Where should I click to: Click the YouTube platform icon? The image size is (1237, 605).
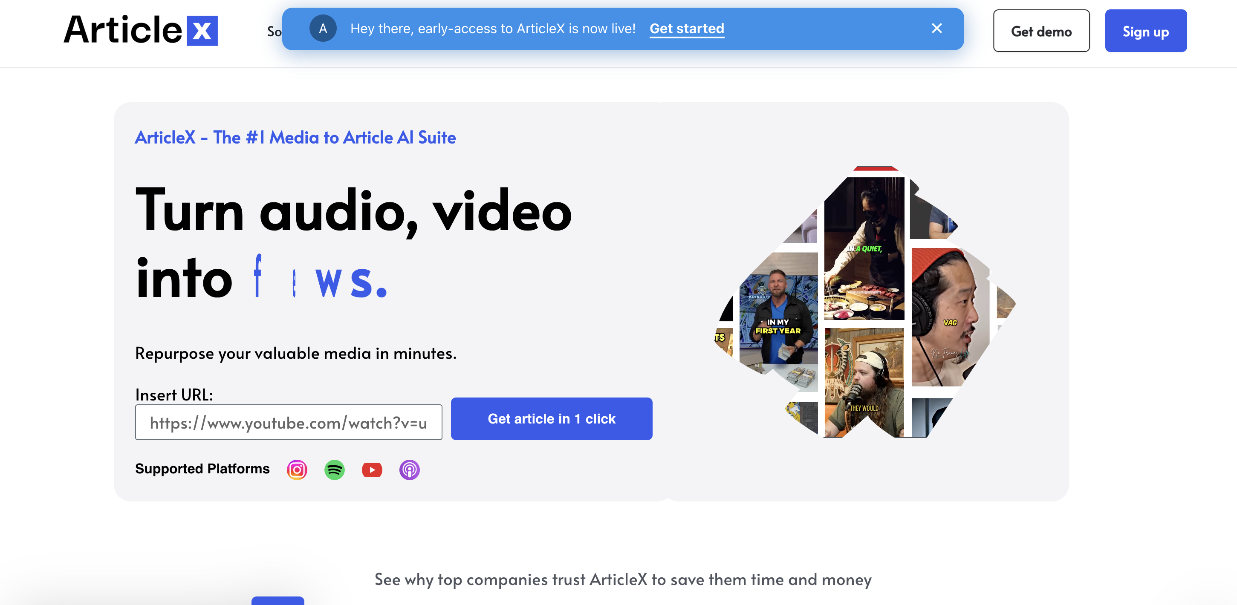(x=372, y=470)
